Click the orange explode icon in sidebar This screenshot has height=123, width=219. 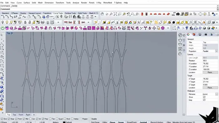click(2, 109)
